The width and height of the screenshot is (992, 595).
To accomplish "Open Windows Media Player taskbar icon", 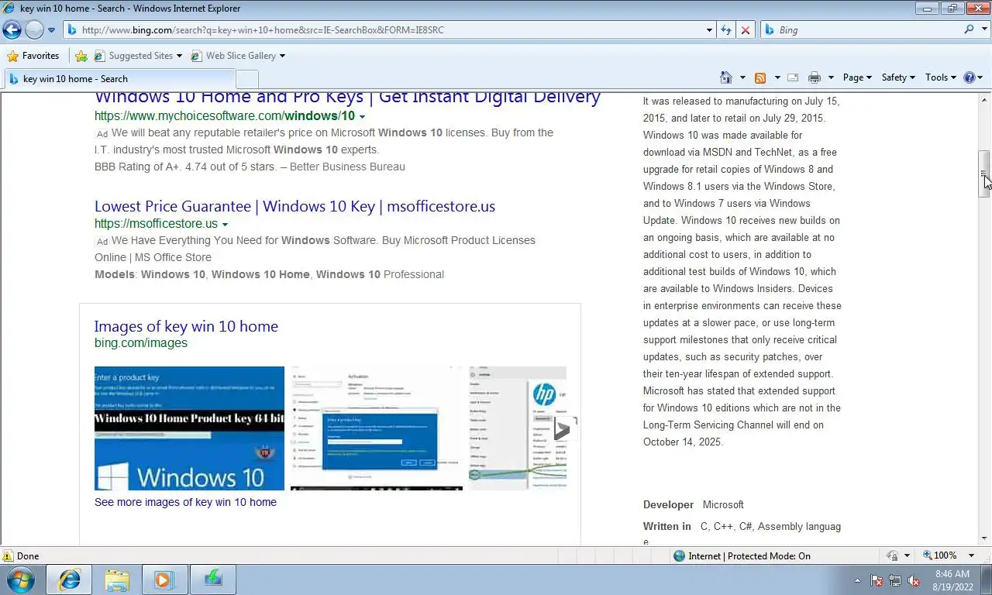I will tap(164, 580).
